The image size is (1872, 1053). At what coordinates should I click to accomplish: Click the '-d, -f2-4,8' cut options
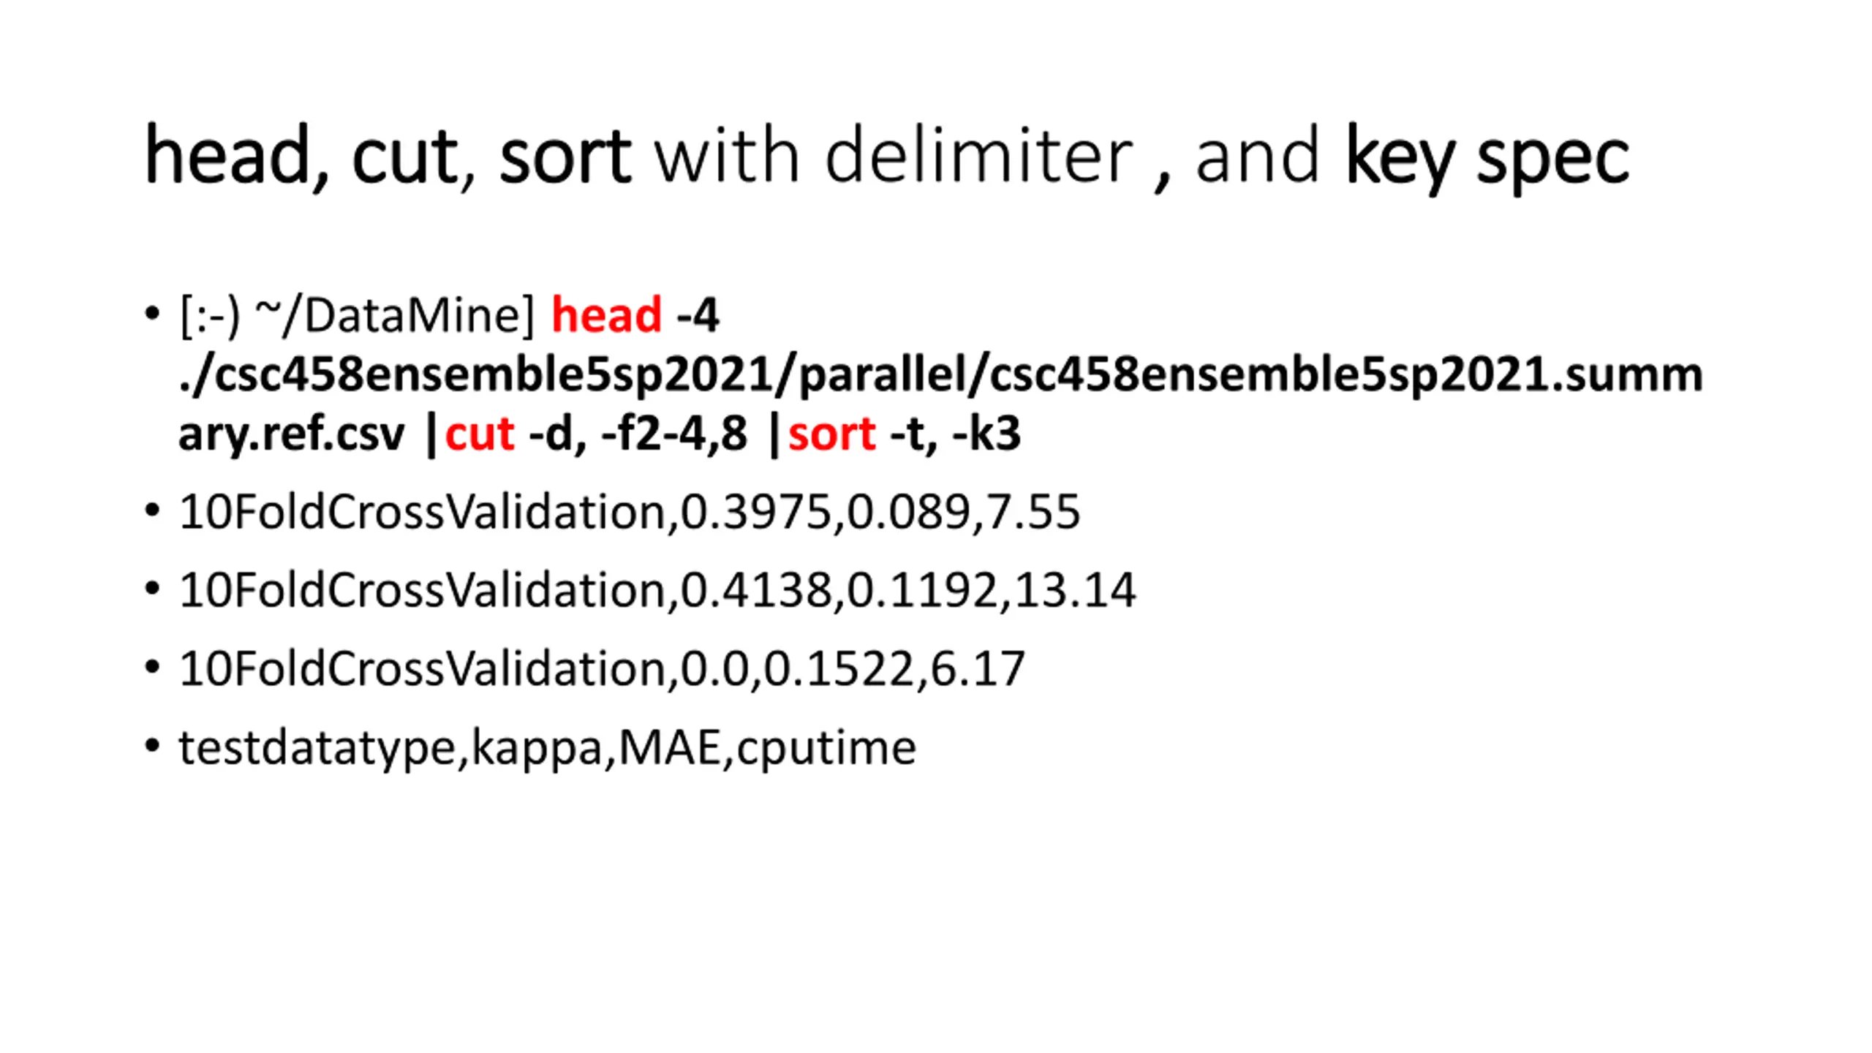pyautogui.click(x=638, y=434)
